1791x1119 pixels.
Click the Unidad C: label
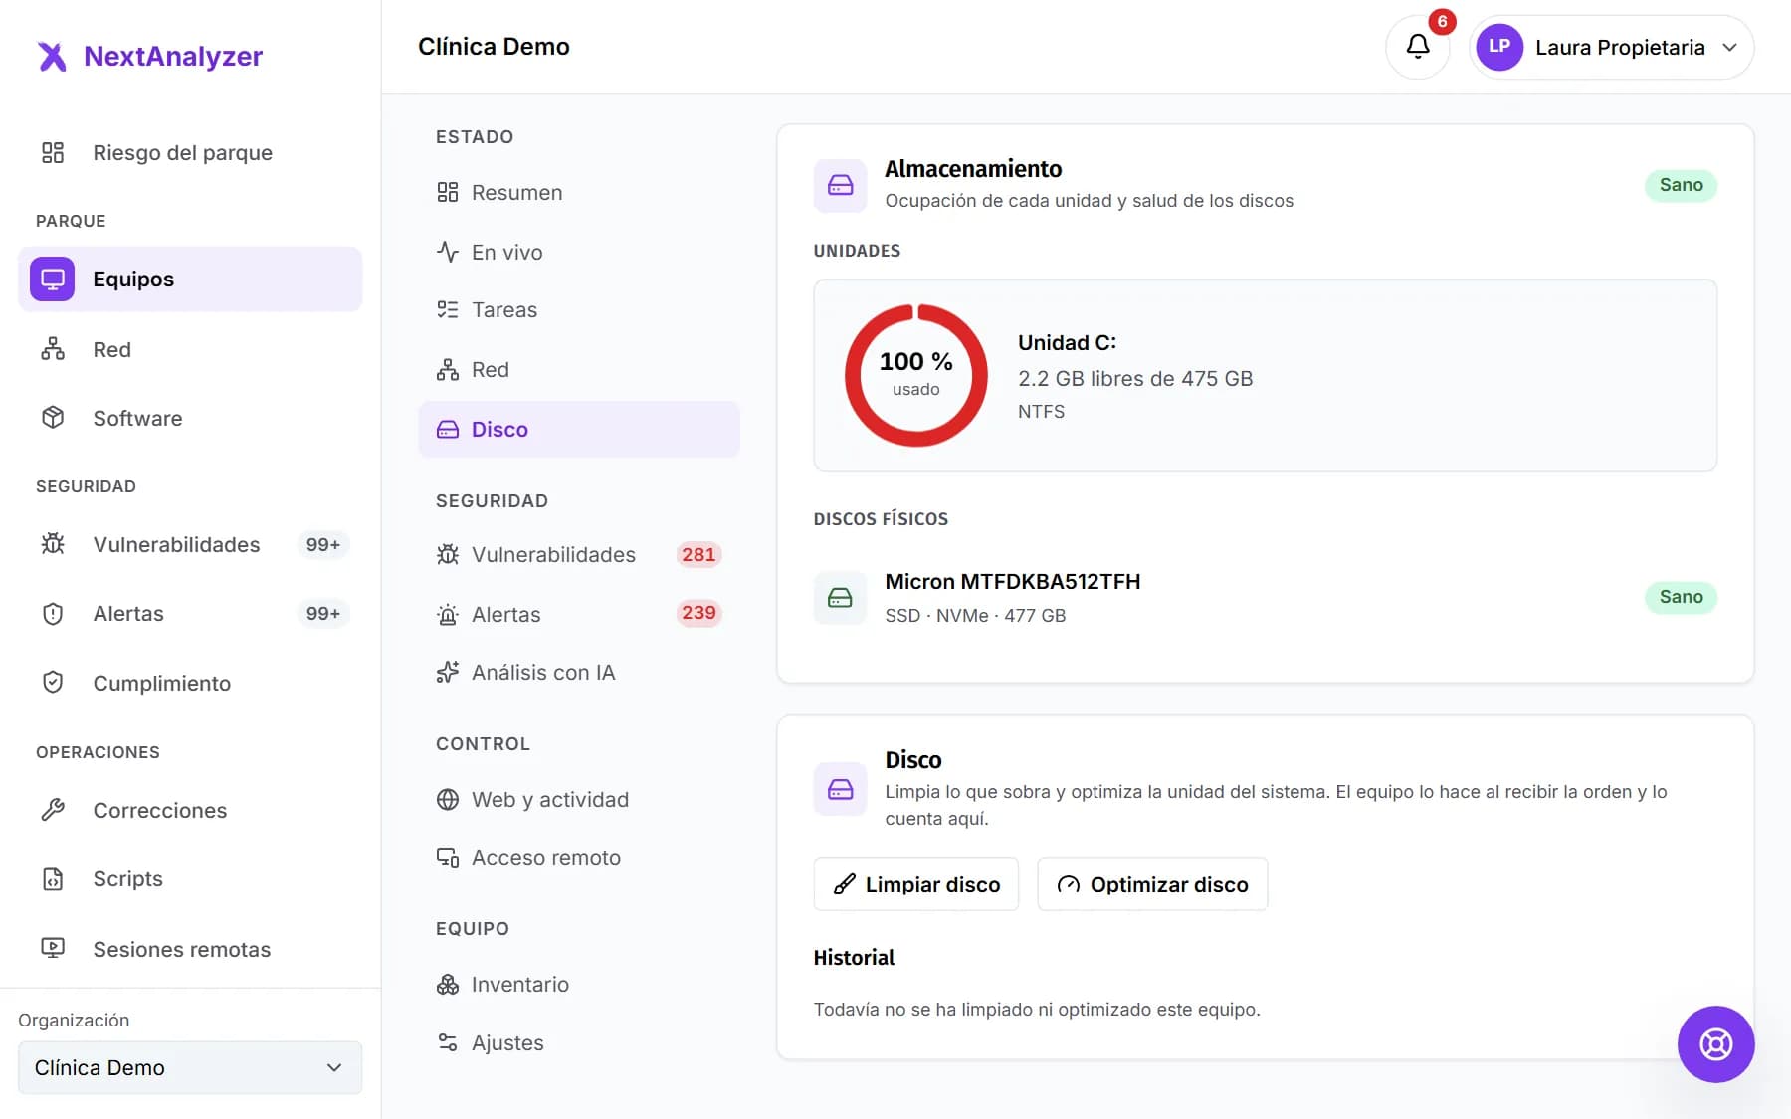point(1067,343)
